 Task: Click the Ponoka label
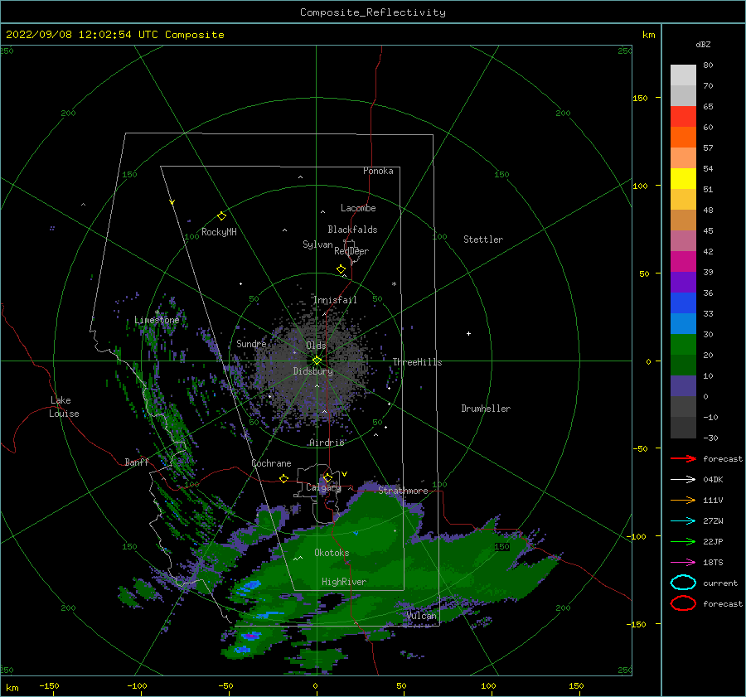(378, 171)
